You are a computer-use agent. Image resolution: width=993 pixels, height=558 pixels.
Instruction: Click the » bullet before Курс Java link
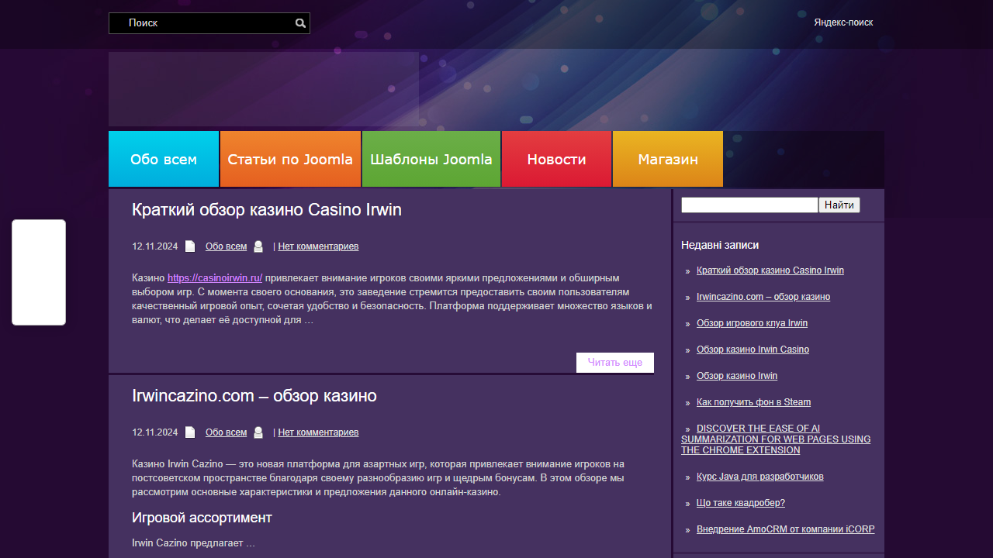pos(686,476)
